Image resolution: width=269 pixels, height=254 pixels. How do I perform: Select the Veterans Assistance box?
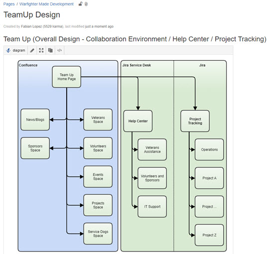[152, 149]
